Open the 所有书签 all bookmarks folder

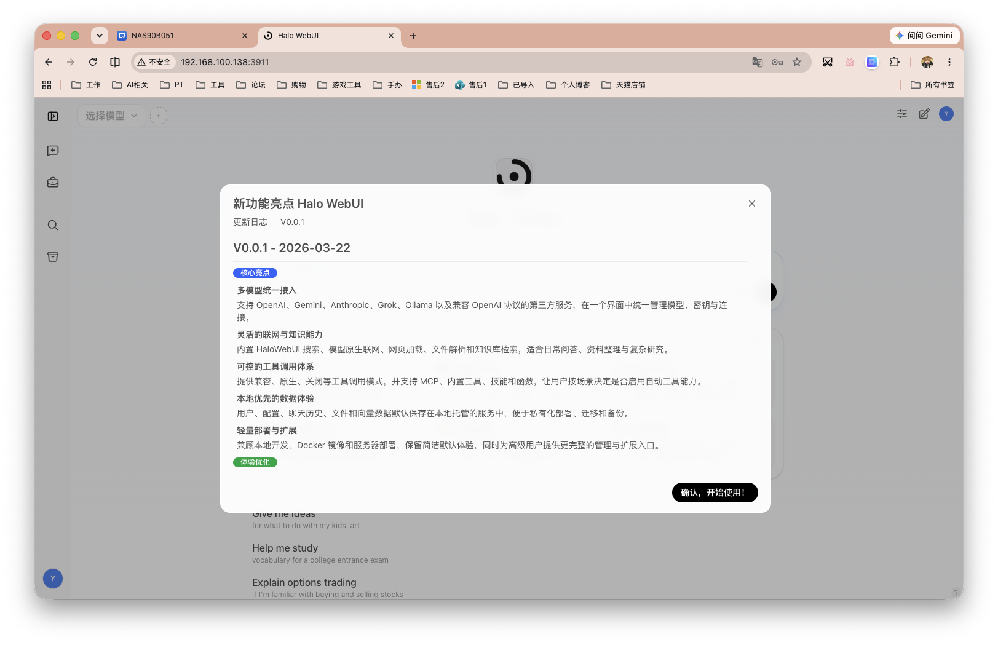[x=933, y=85]
